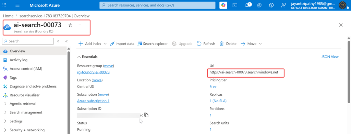Click the Running status text
The image size is (351, 134).
[x=84, y=129]
